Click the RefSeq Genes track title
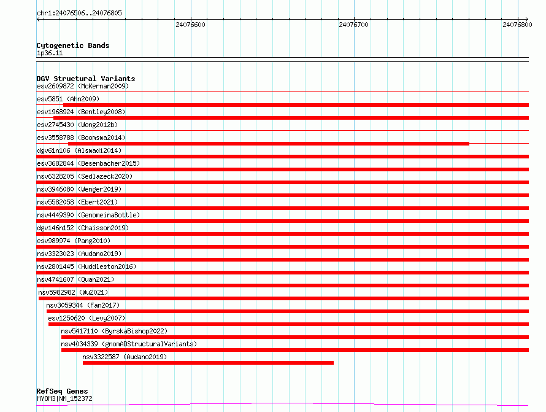Screen dimensions: 546x412 (x=62, y=392)
